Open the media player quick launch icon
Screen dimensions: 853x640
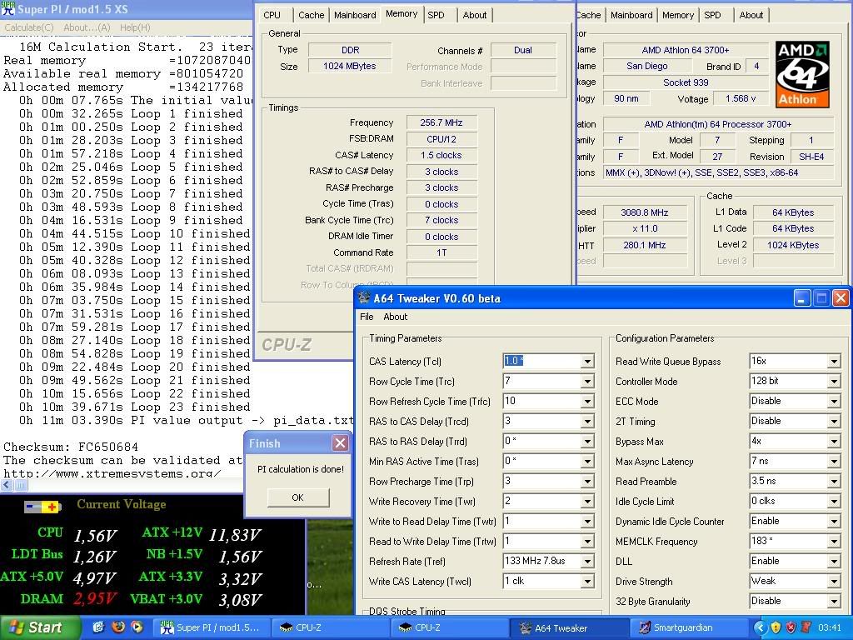click(x=137, y=627)
